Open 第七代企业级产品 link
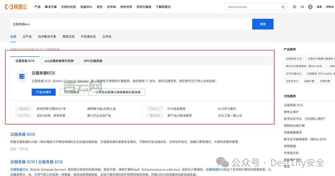 point(99,115)
